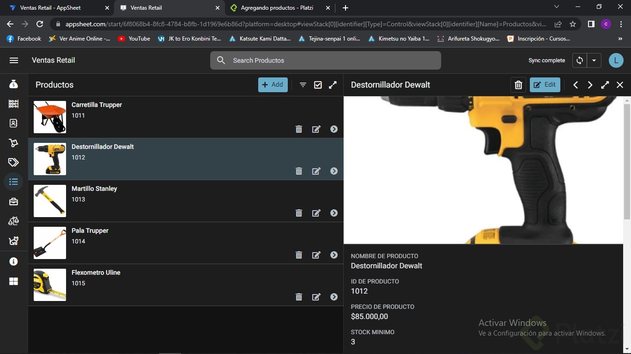Delete the product using detail panel trash
Screen dimensions: 631x354
click(x=518, y=85)
